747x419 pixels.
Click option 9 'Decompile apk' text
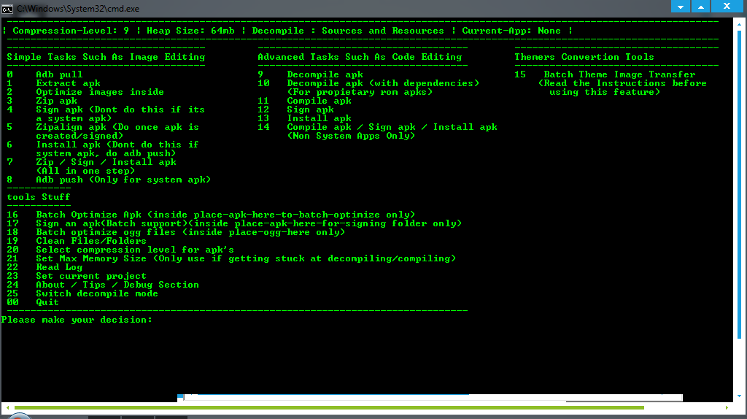(x=325, y=74)
